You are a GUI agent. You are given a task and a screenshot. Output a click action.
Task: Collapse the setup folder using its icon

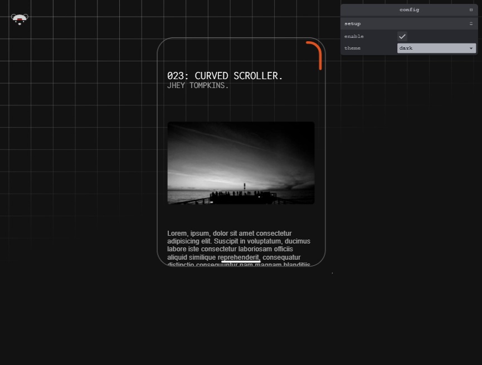pos(471,23)
